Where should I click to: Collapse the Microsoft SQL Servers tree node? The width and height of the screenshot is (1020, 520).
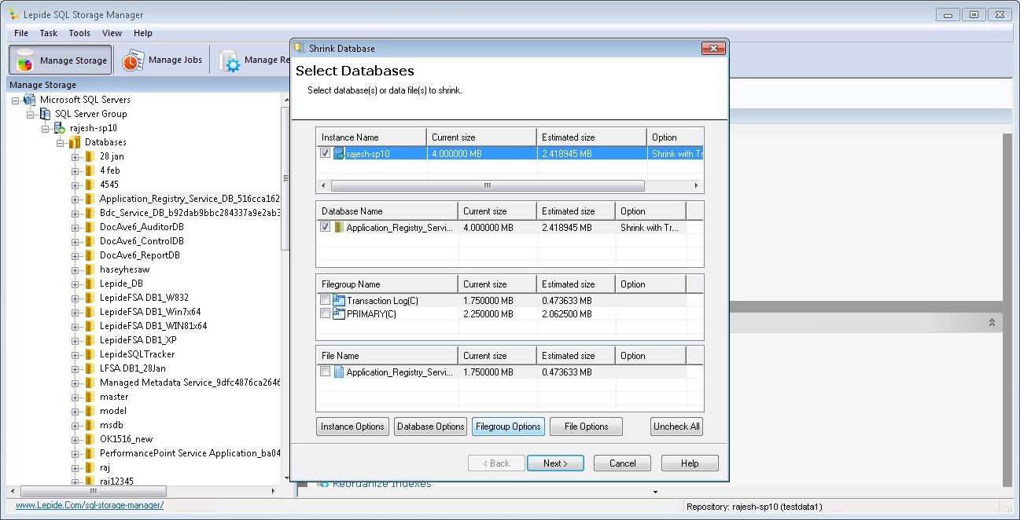(x=16, y=100)
